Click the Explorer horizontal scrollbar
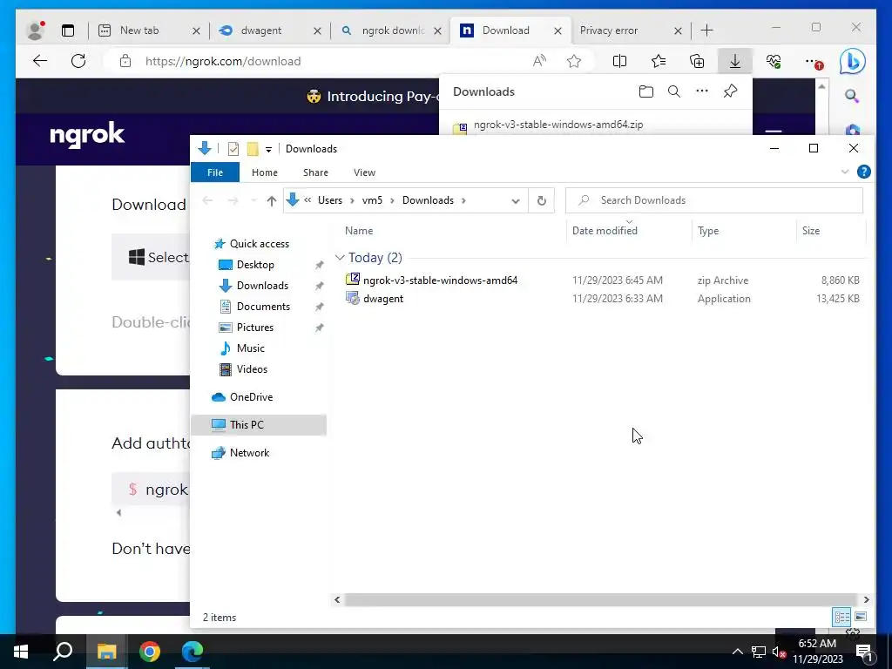This screenshot has width=892, height=669. coord(601,599)
